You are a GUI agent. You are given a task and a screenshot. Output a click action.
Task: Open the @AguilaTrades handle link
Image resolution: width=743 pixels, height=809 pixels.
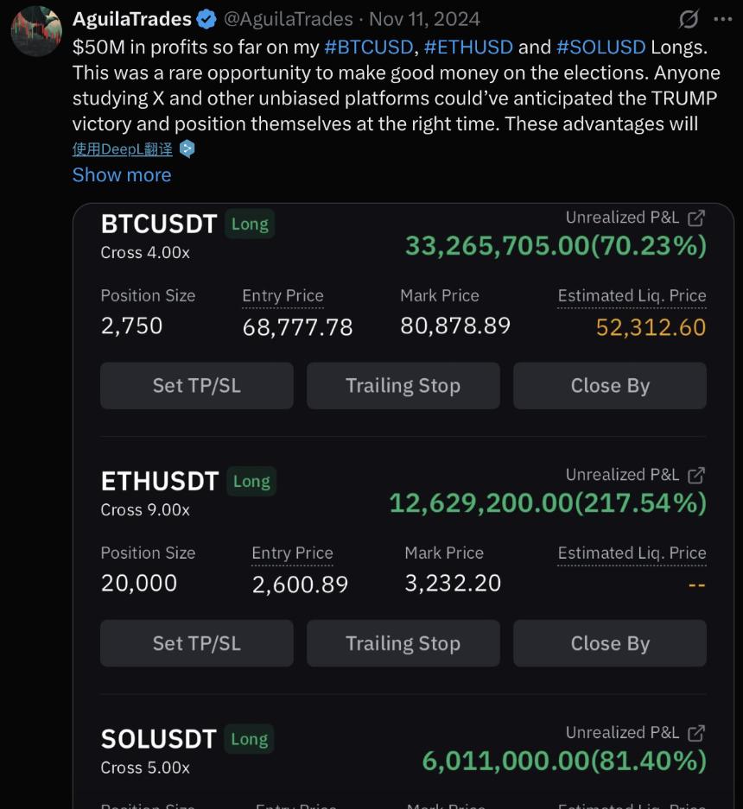click(289, 19)
